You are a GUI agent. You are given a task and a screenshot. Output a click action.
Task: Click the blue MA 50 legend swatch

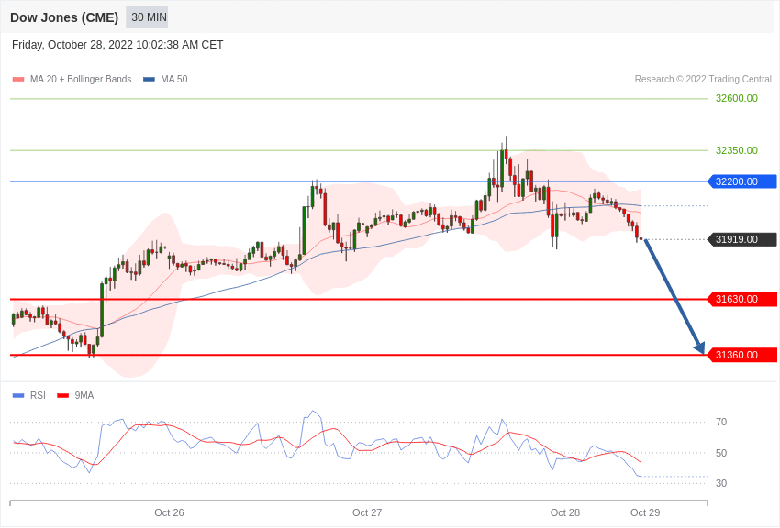coord(149,80)
